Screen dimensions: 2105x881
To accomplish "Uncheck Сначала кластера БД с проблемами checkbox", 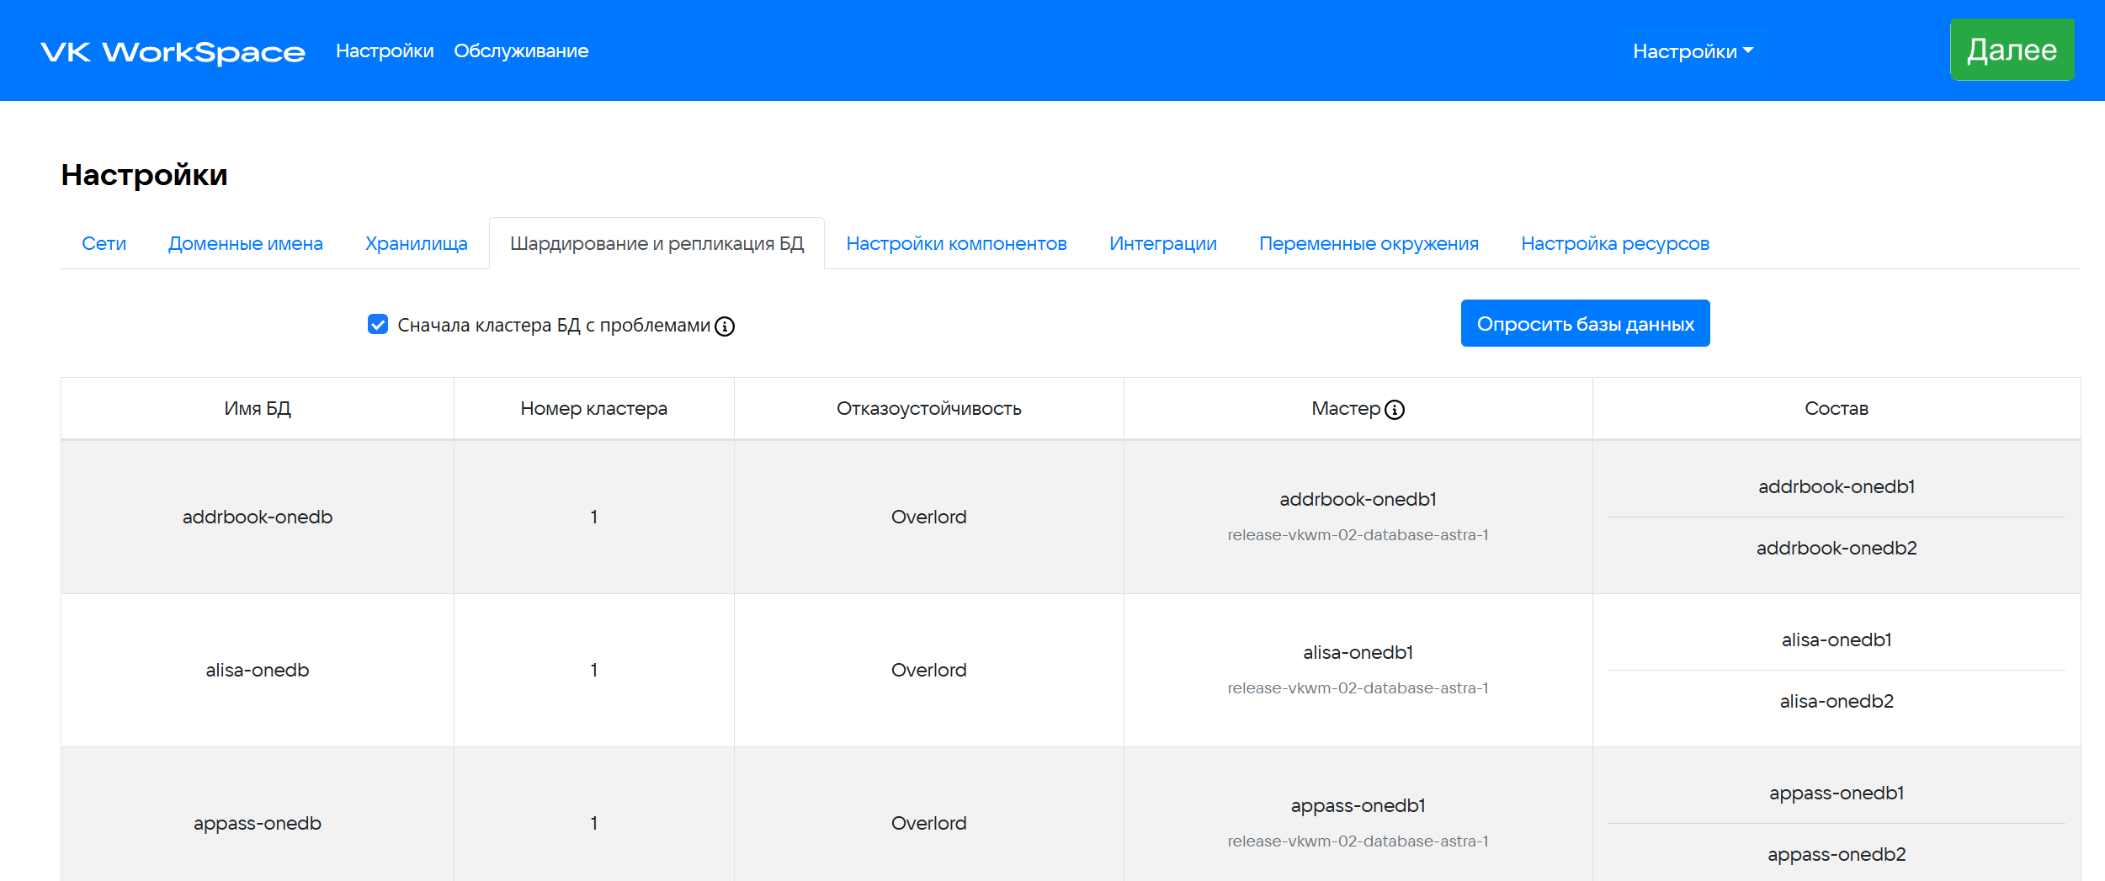I will (378, 325).
